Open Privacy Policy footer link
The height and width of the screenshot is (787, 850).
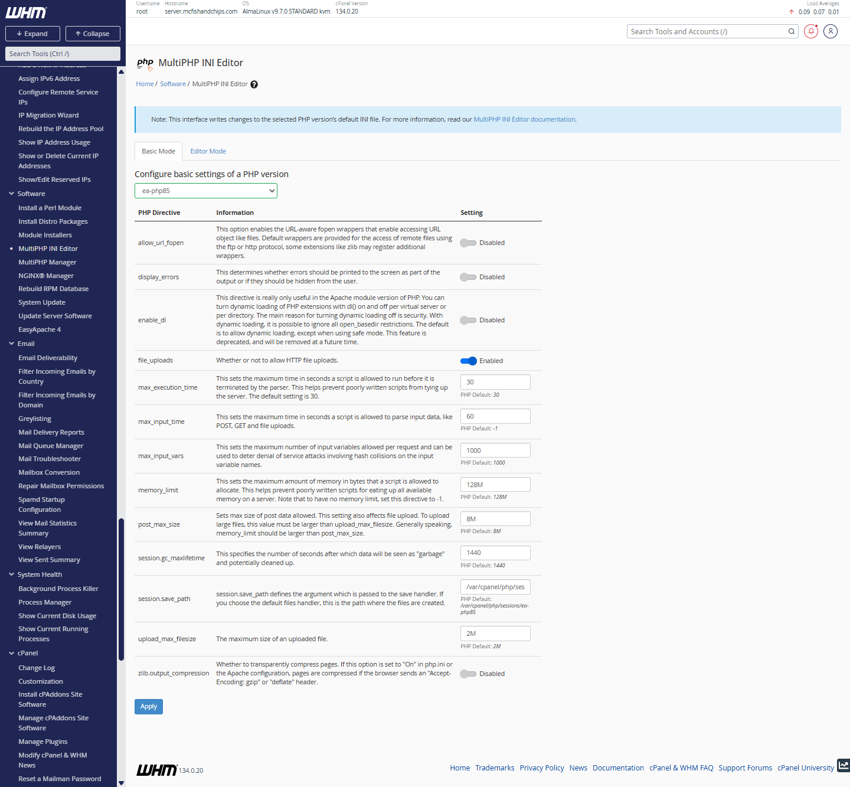(x=542, y=768)
